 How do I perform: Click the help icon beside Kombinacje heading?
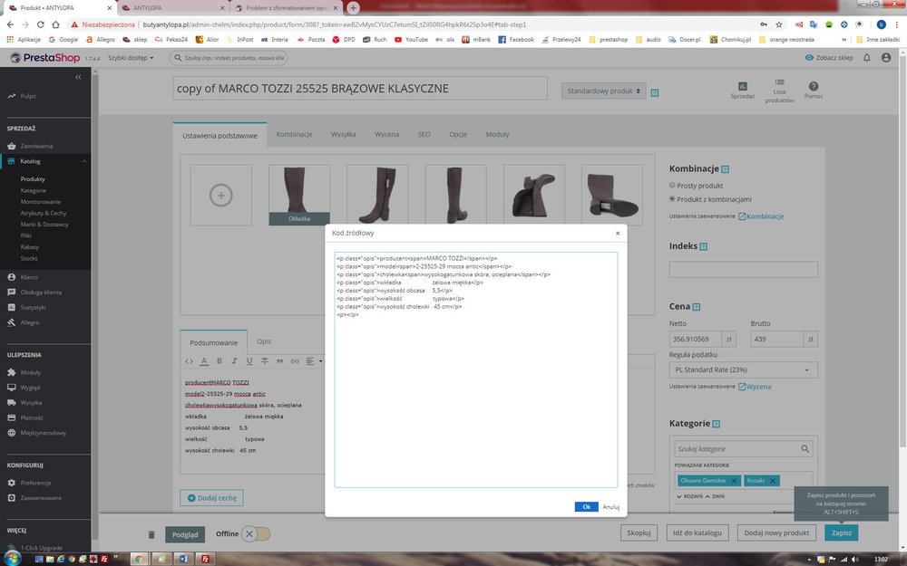click(x=725, y=169)
